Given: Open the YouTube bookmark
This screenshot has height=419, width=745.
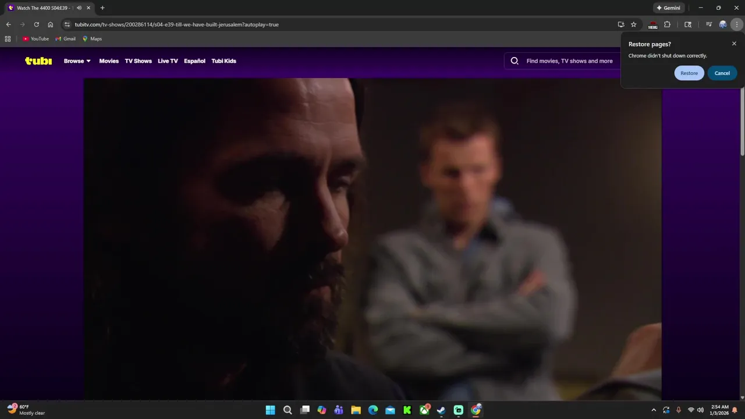Looking at the screenshot, I should pos(36,39).
